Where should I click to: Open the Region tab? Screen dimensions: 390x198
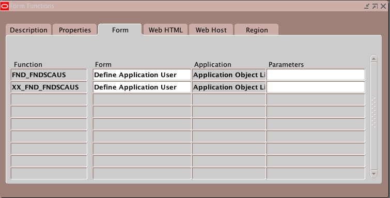point(257,30)
